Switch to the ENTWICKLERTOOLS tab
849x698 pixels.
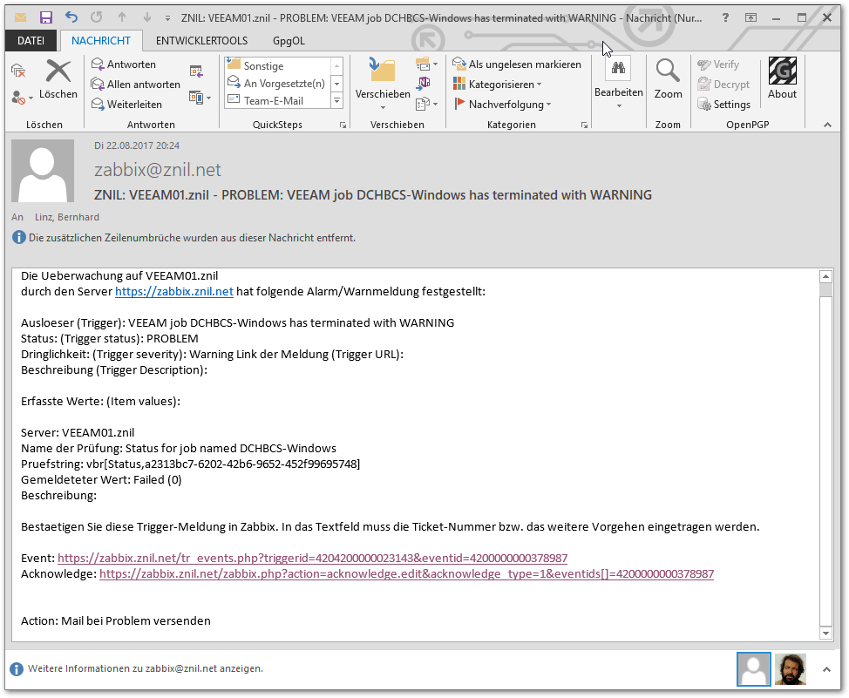[201, 40]
